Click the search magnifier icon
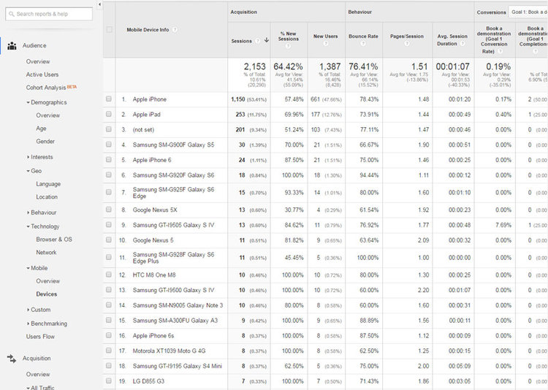 (12, 14)
